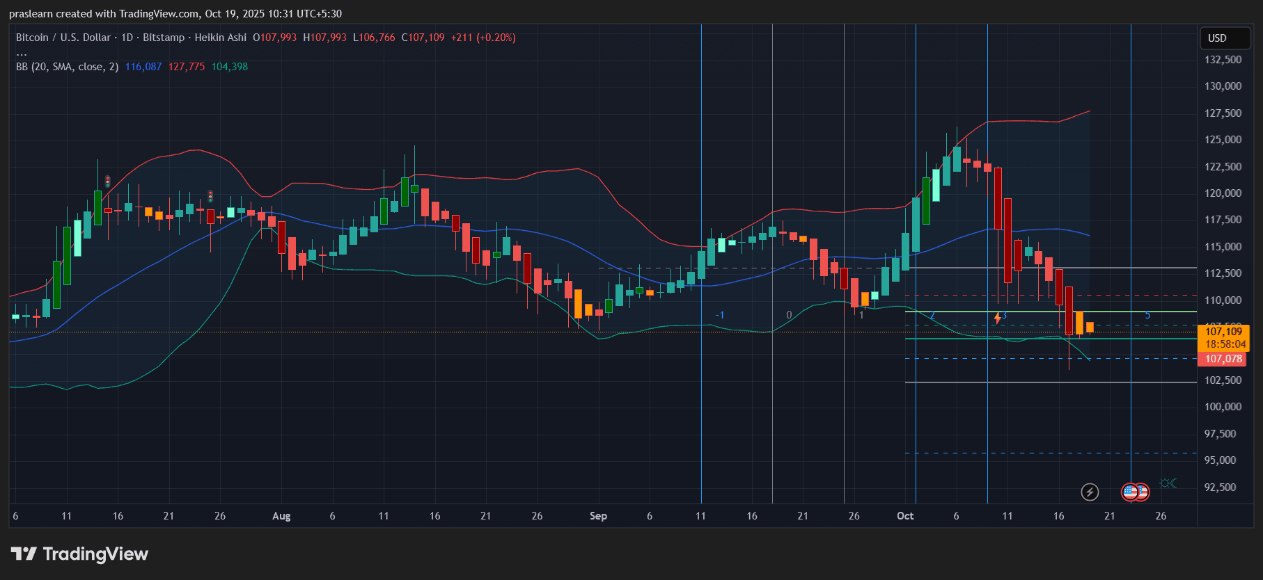
Task: Click the Oct label on the time axis
Action: click(x=905, y=516)
